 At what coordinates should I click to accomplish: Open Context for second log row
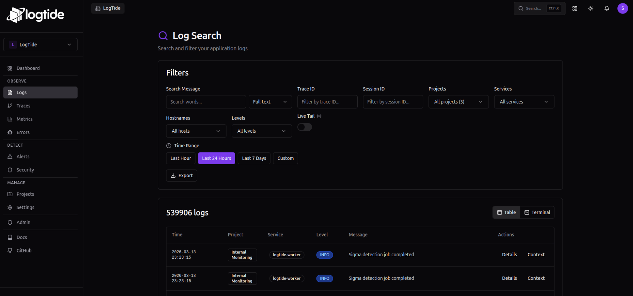(536, 278)
